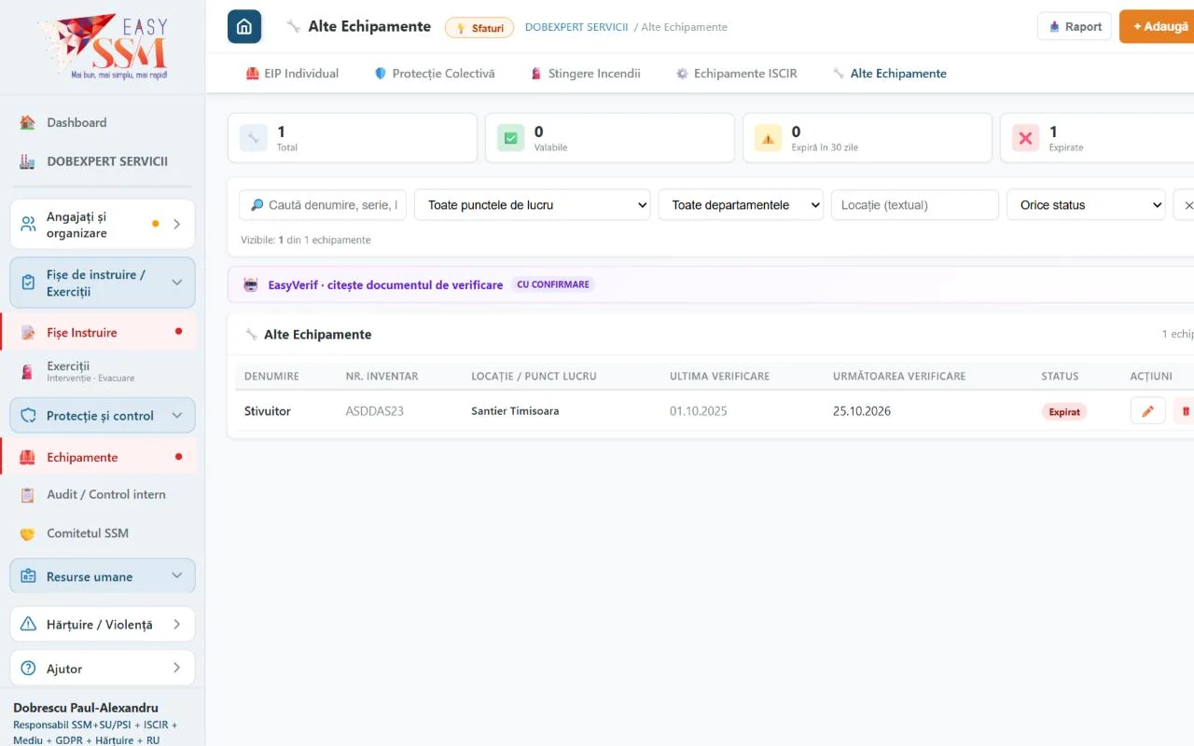Click the wrench icon next to page title
The image size is (1194, 746).
click(x=293, y=26)
